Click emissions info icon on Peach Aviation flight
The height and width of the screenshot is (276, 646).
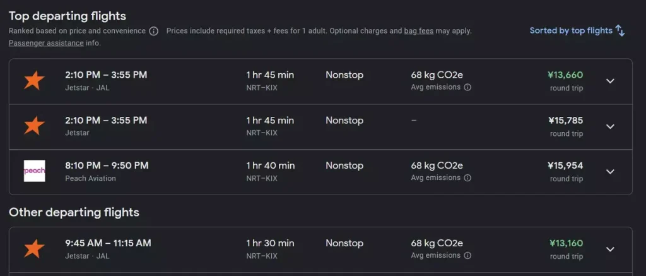[x=467, y=178]
